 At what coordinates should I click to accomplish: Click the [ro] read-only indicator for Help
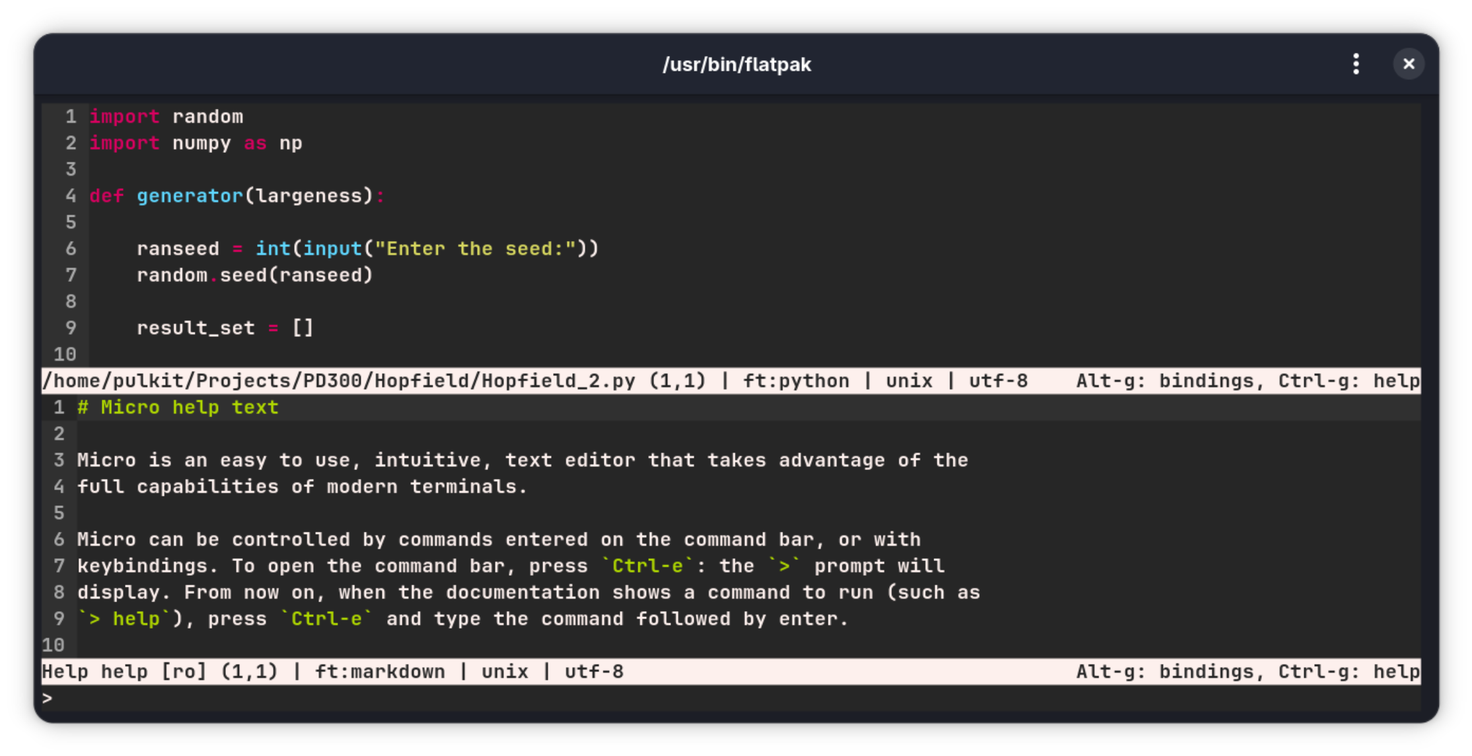186,671
